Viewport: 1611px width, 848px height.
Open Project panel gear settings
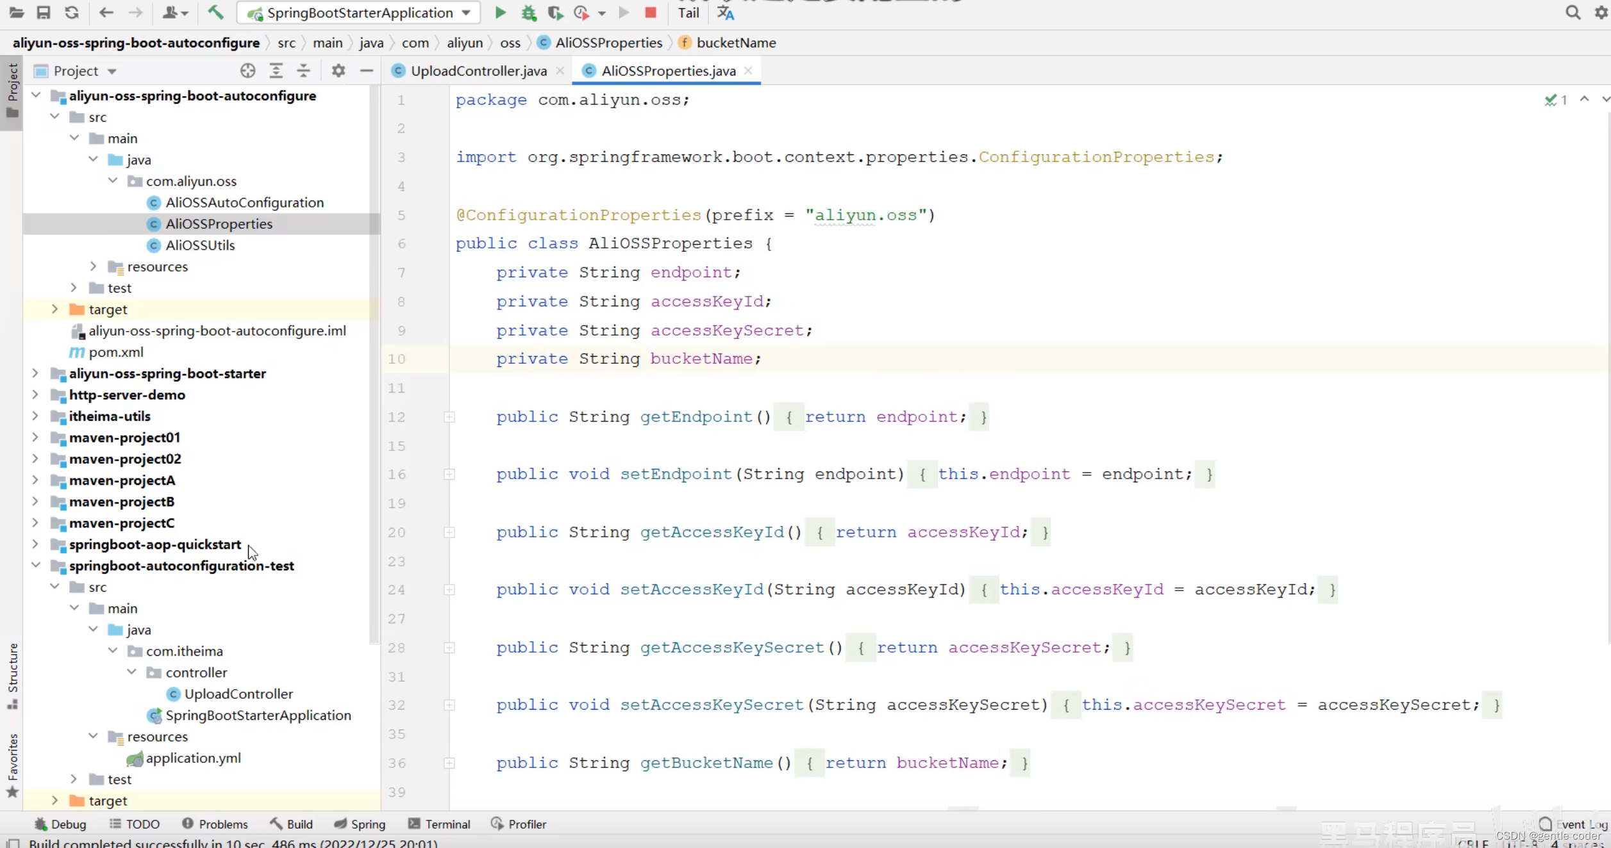click(338, 70)
